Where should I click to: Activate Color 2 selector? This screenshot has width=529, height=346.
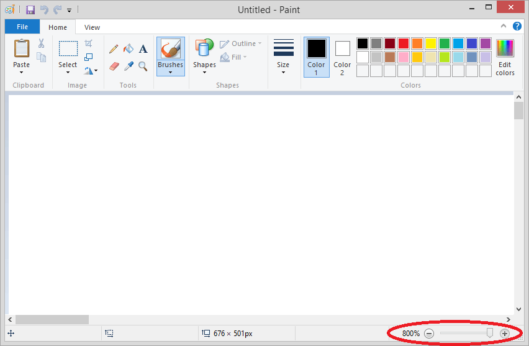click(342, 57)
